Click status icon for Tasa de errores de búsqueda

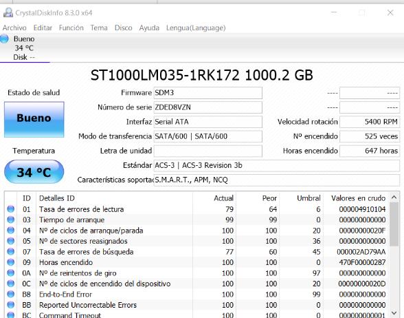11,252
